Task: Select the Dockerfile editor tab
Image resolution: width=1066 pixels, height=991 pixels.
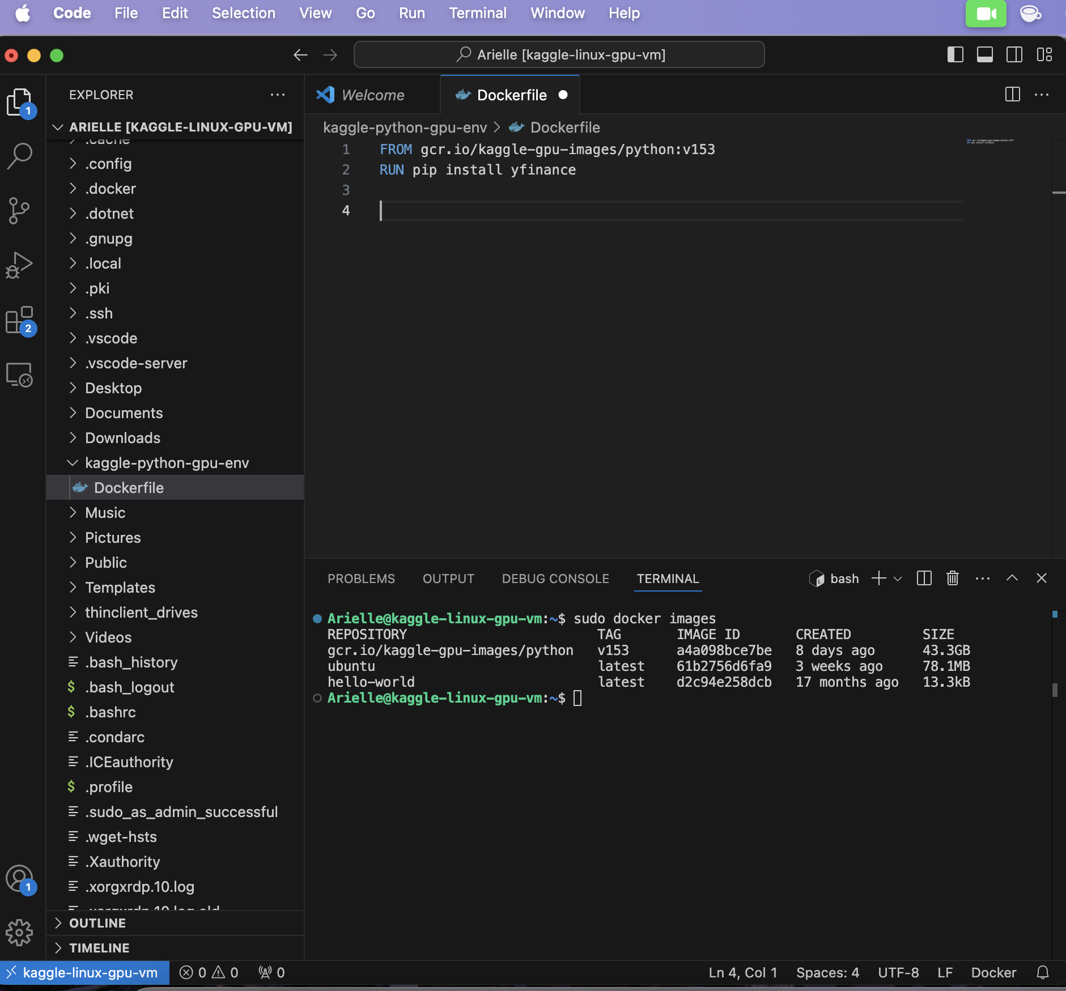Action: 510,95
